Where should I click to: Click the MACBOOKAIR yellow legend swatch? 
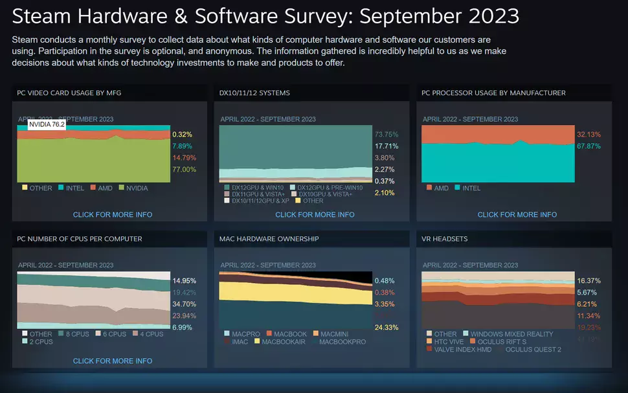257,341
